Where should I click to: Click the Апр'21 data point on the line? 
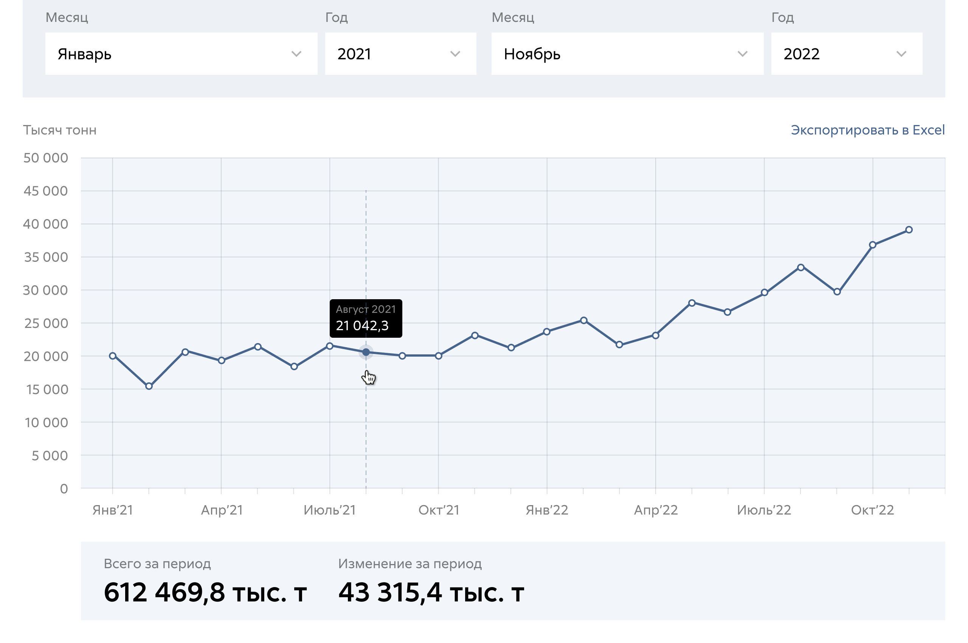point(222,361)
